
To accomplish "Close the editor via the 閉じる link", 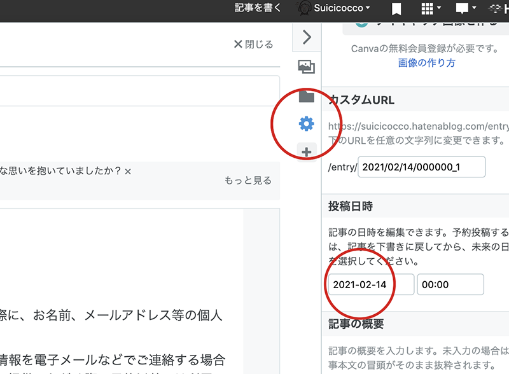I will pyautogui.click(x=254, y=45).
